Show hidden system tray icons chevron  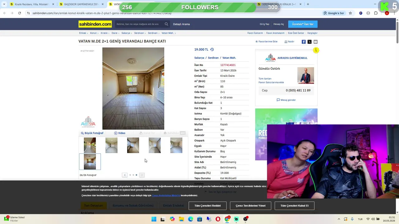pyautogui.click(x=339, y=219)
